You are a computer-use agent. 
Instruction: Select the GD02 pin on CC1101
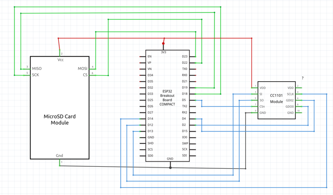click(x=290, y=100)
